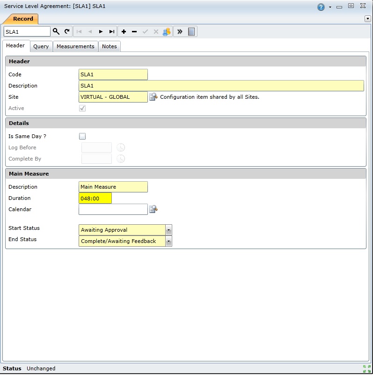Go to next record arrow

click(x=101, y=31)
